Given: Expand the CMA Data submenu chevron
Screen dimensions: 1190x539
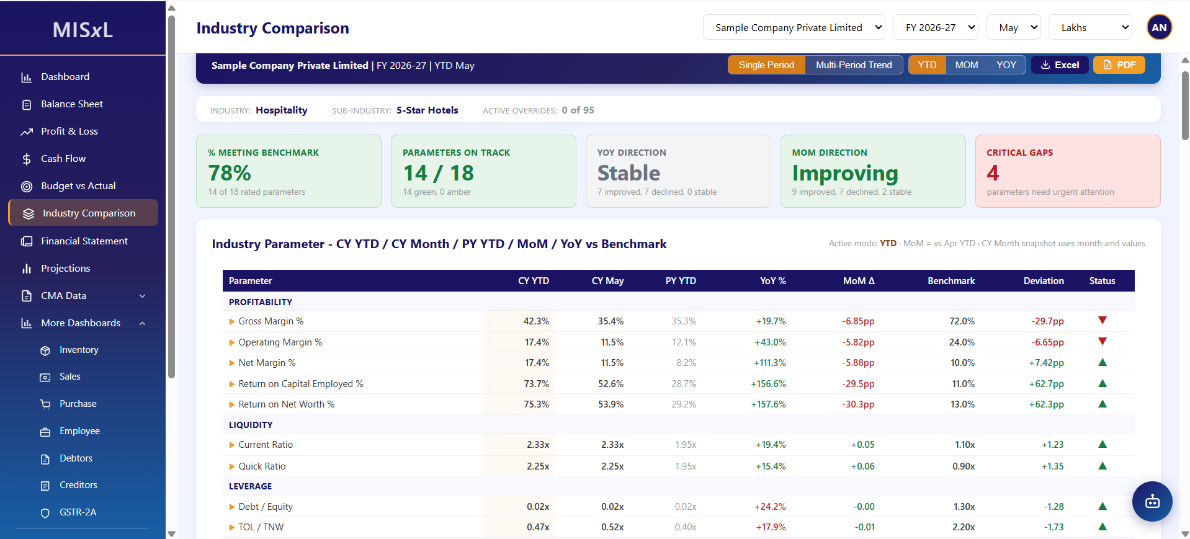Looking at the screenshot, I should pyautogui.click(x=143, y=296).
